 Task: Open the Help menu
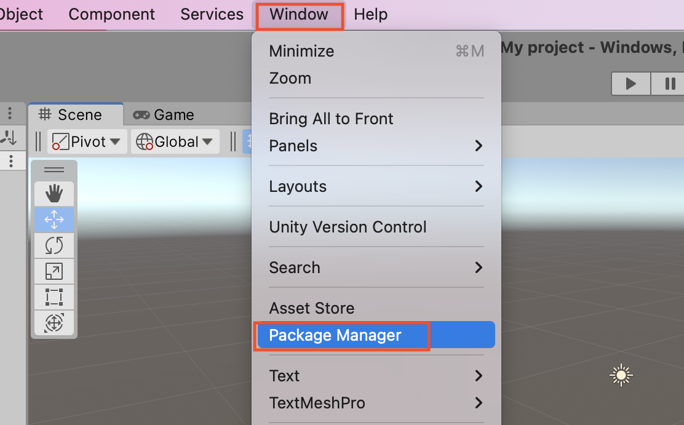pyautogui.click(x=370, y=14)
